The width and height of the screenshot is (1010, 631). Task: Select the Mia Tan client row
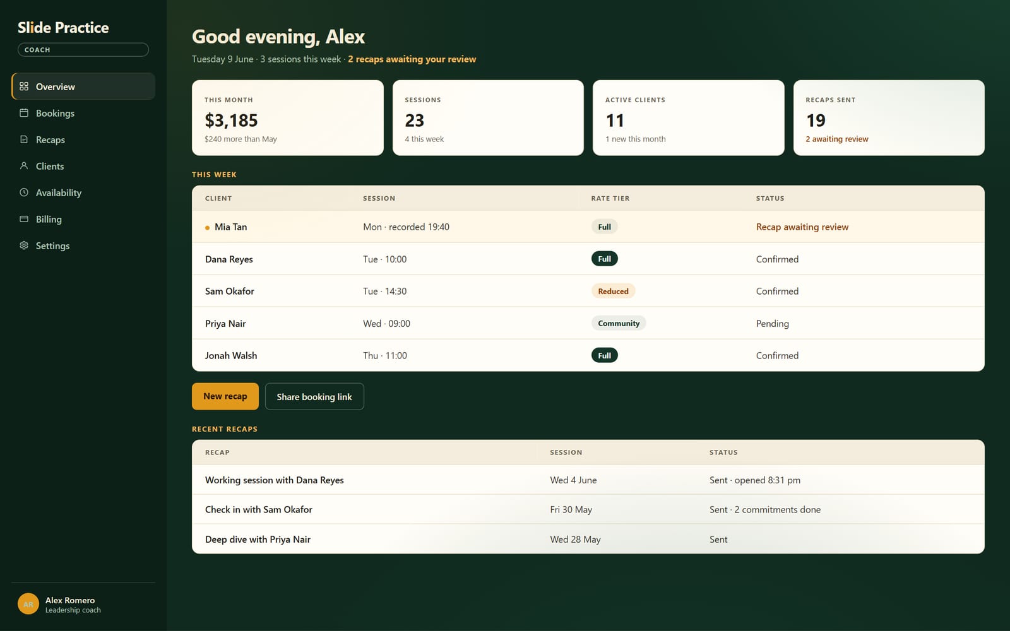588,227
